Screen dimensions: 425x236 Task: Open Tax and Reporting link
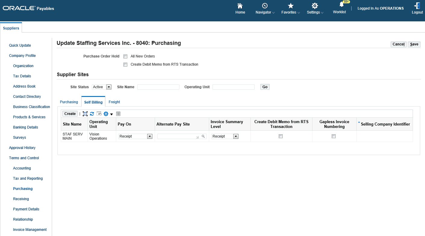coord(28,179)
